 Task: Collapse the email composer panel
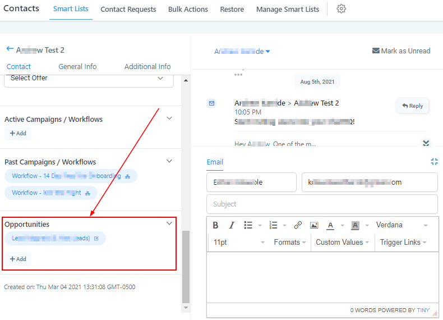click(434, 162)
